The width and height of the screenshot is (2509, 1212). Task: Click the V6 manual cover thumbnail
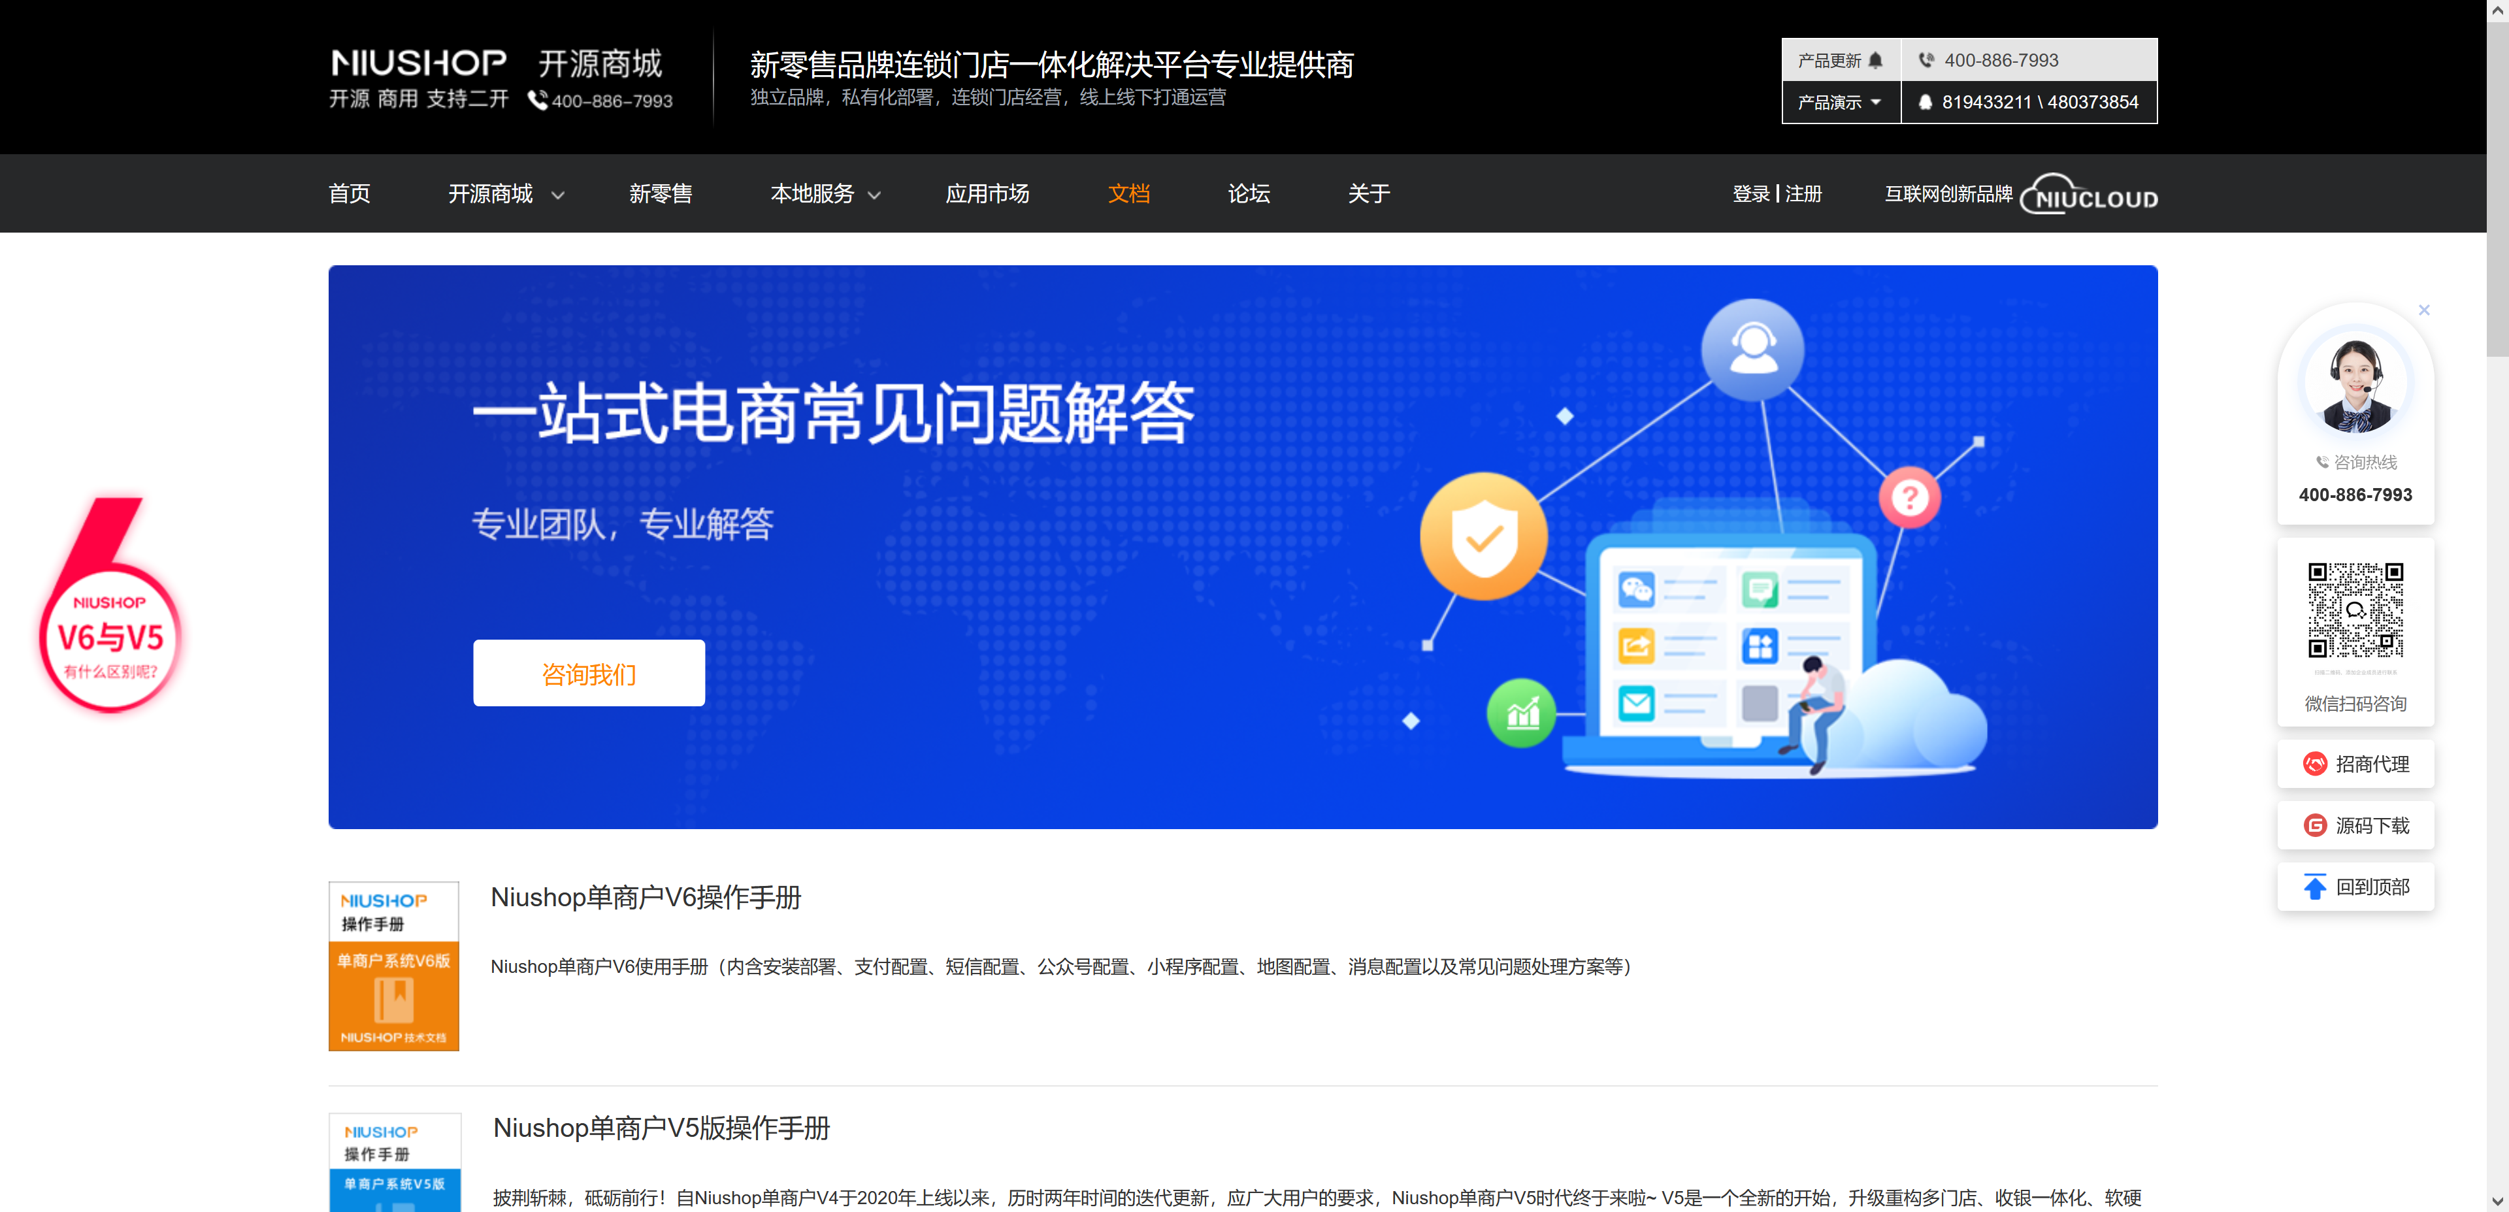[x=393, y=966]
